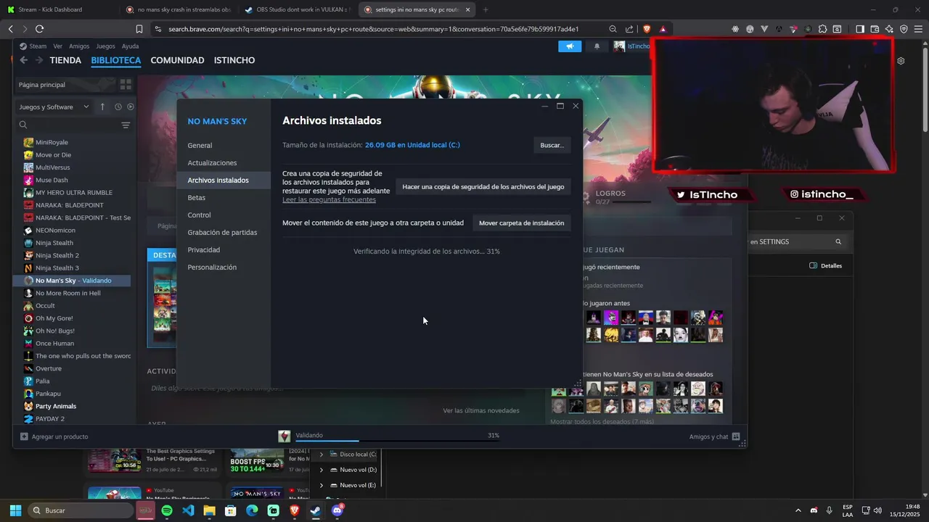Open the Steam menu
This screenshot has width=929, height=522.
coord(38,46)
